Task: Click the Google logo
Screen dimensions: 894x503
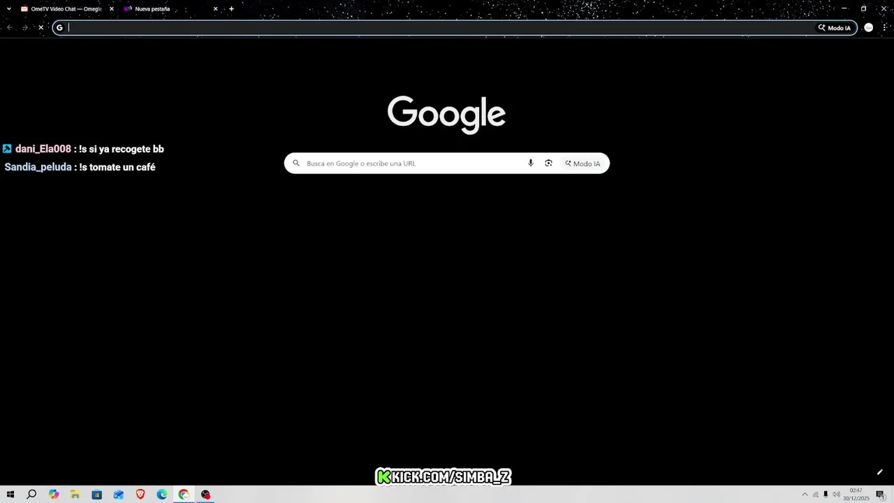Action: click(x=446, y=115)
